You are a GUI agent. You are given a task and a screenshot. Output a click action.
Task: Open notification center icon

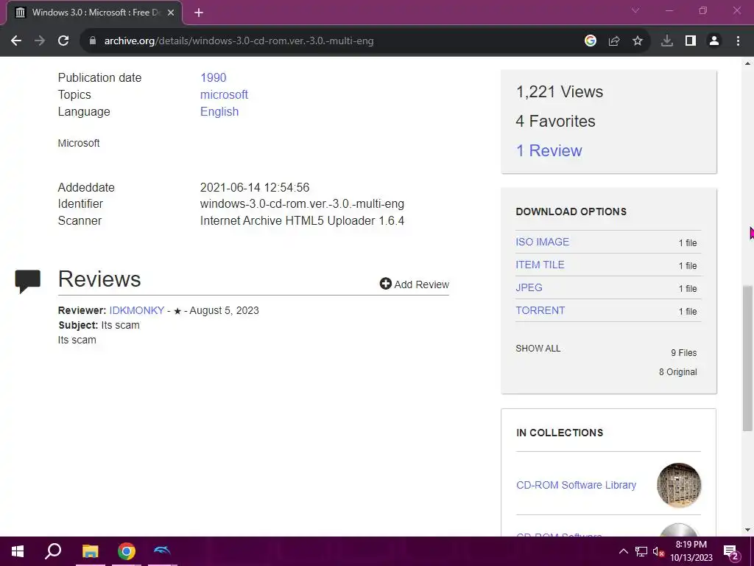click(x=731, y=552)
